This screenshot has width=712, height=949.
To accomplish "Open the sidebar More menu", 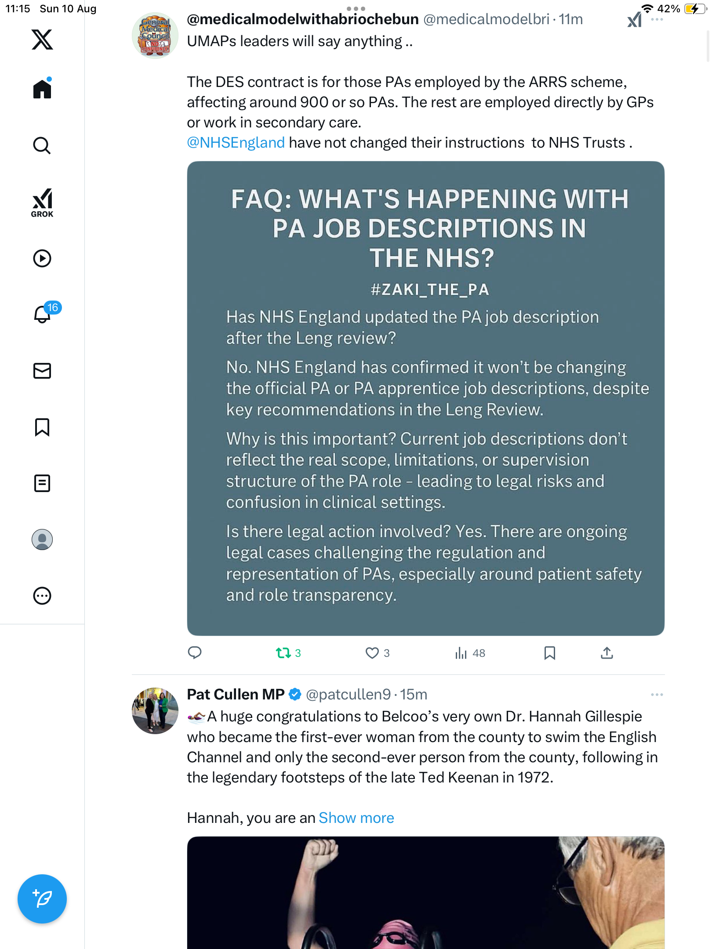I will click(x=42, y=596).
